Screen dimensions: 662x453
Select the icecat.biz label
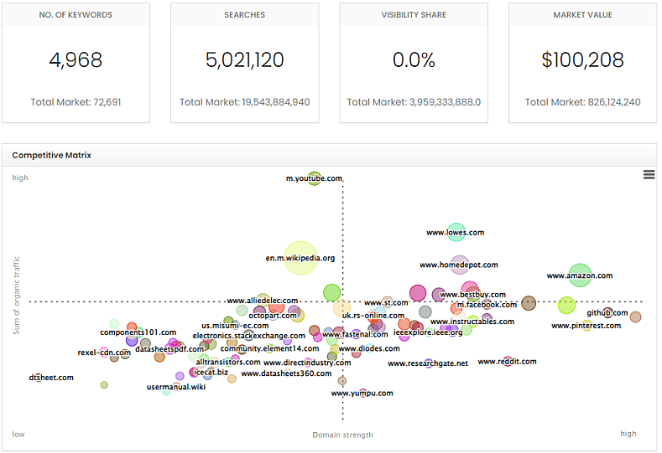tap(211, 372)
